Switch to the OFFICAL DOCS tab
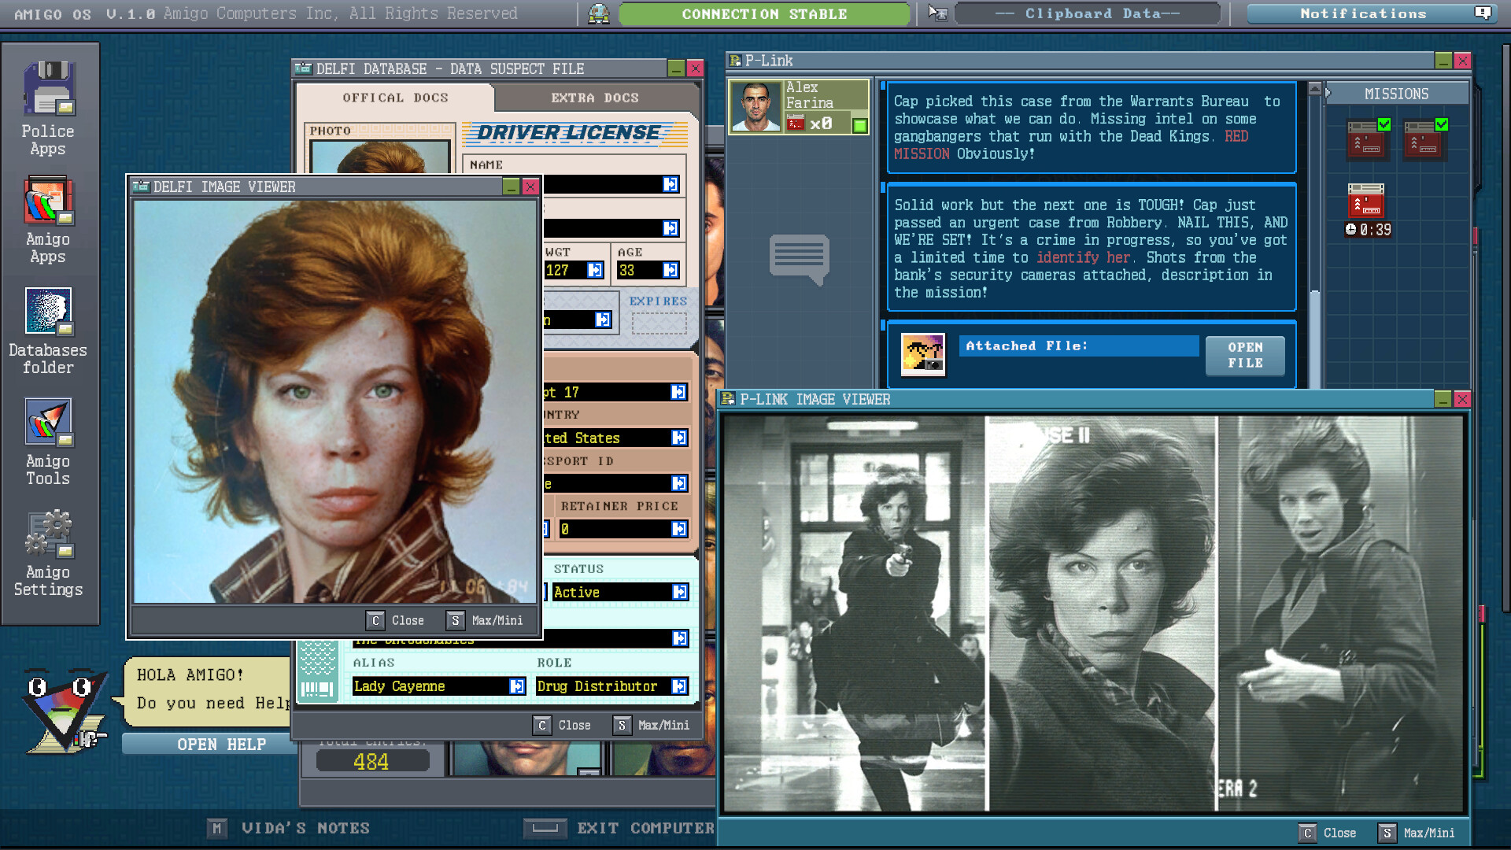Viewport: 1511px width, 850px height. pyautogui.click(x=395, y=98)
